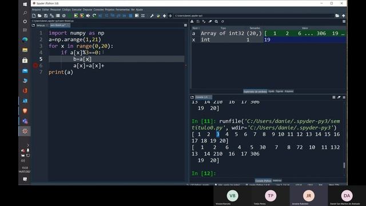Toggle breakpoint on line 6

35,66
